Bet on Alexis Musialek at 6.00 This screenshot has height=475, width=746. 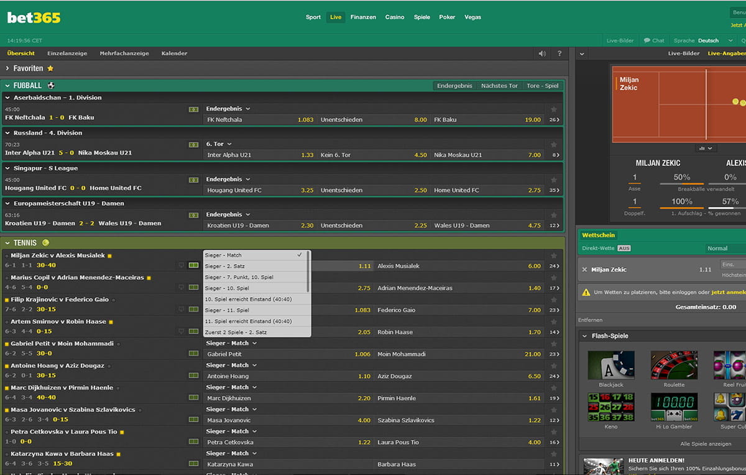(x=459, y=266)
